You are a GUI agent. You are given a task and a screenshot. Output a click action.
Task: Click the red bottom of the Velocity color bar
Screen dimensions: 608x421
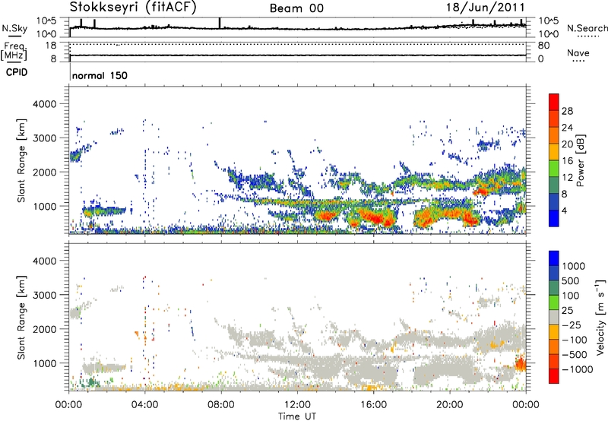(x=554, y=376)
